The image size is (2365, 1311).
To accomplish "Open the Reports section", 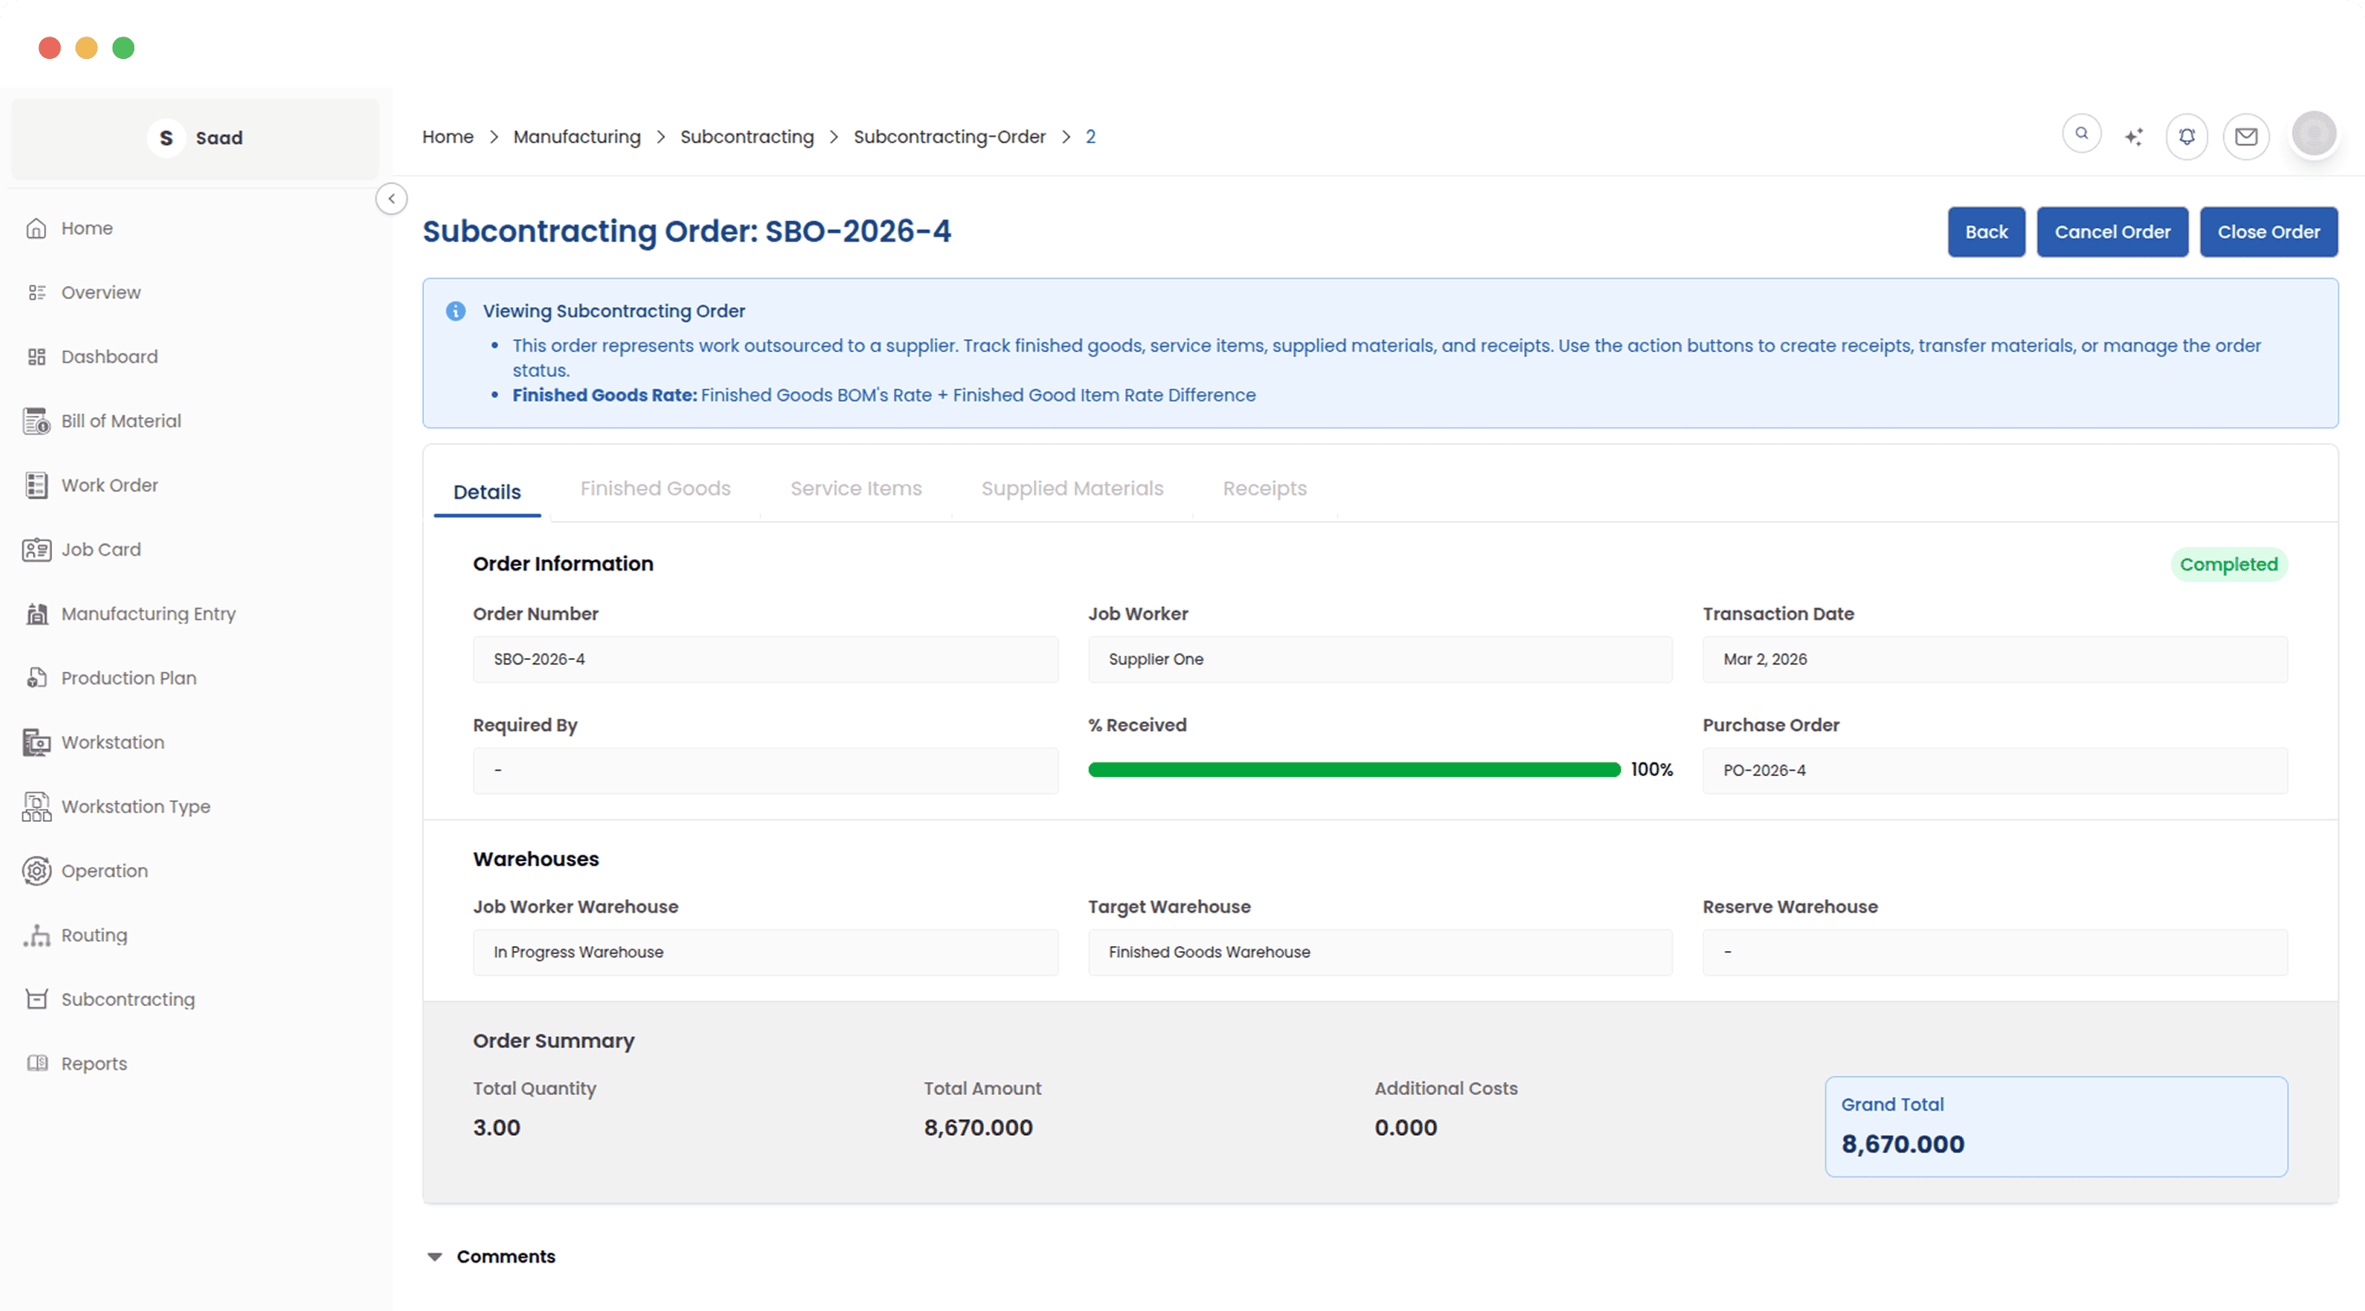I will pos(94,1063).
